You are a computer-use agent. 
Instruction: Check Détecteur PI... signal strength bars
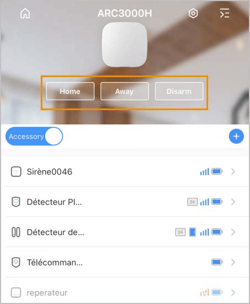204,202
